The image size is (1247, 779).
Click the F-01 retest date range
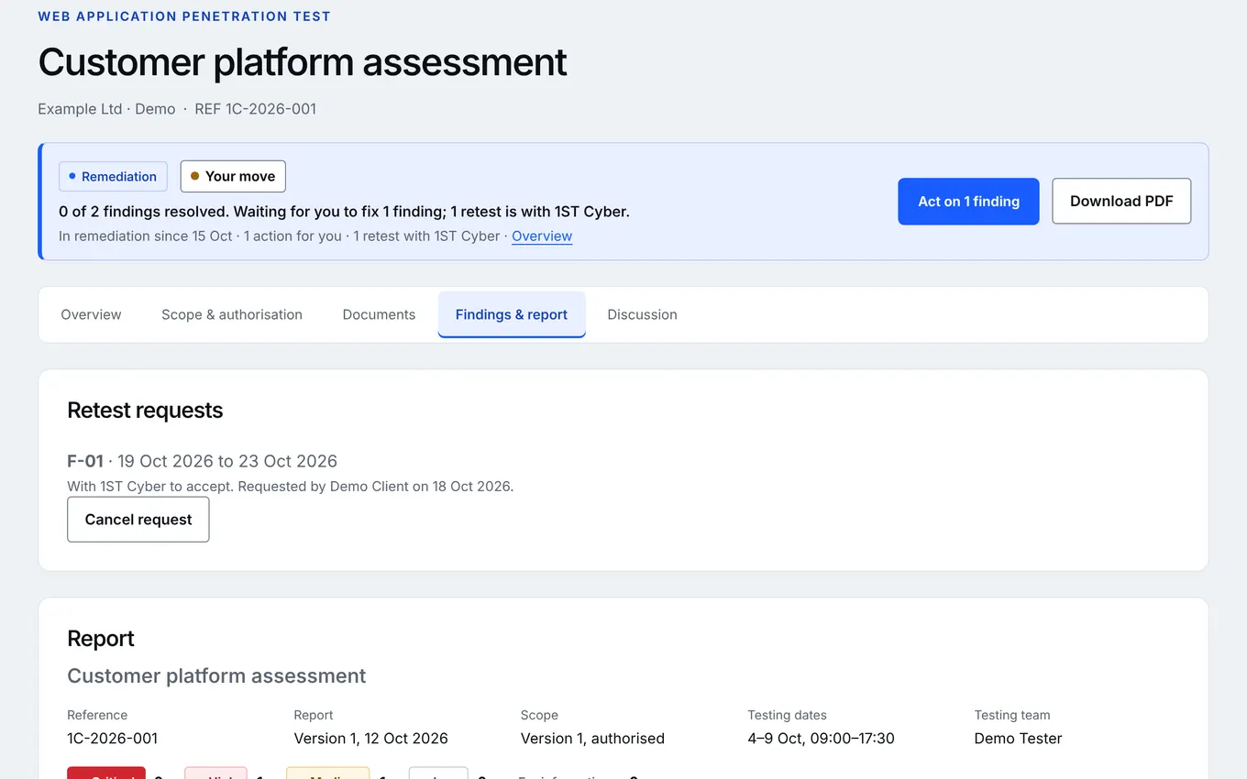click(227, 461)
